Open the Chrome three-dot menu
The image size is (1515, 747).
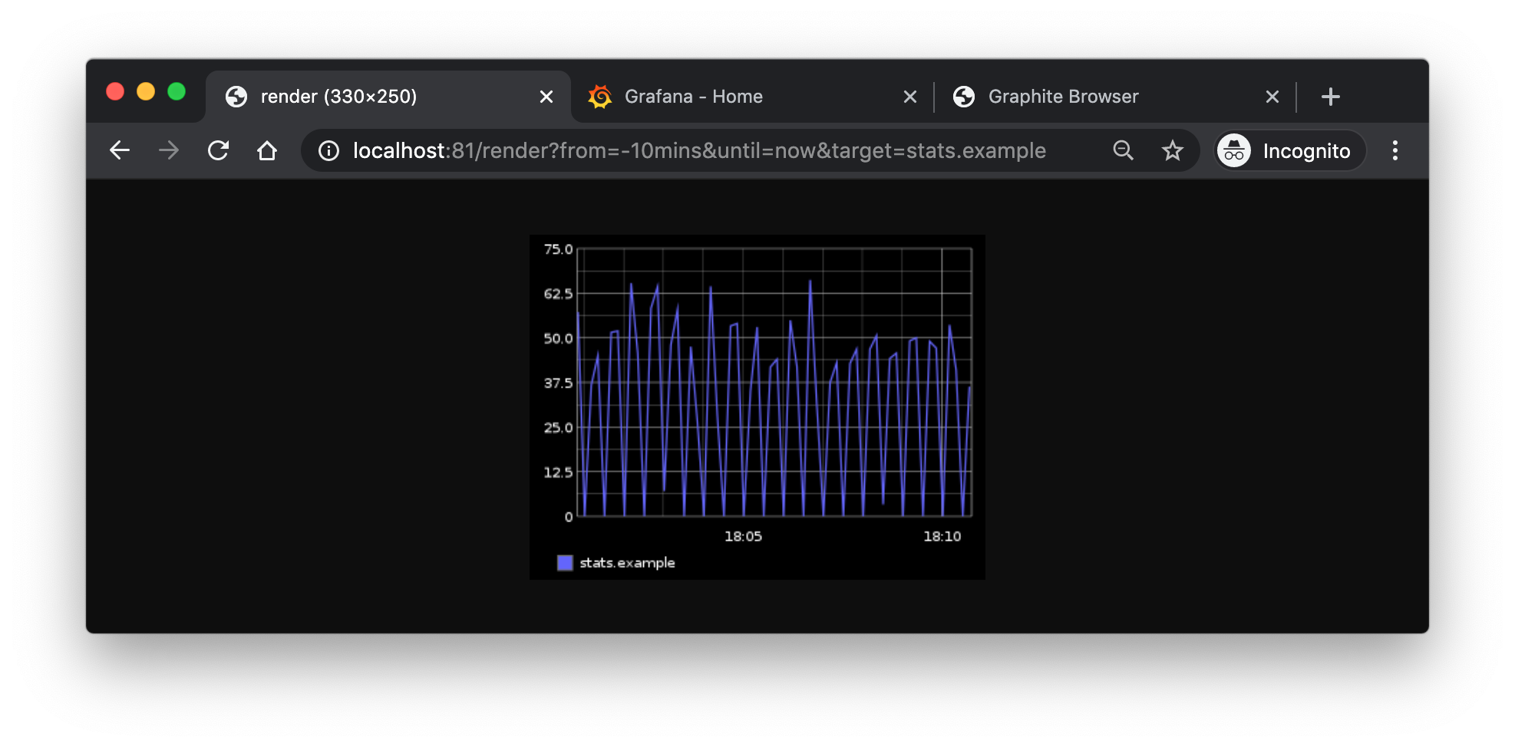[x=1395, y=150]
